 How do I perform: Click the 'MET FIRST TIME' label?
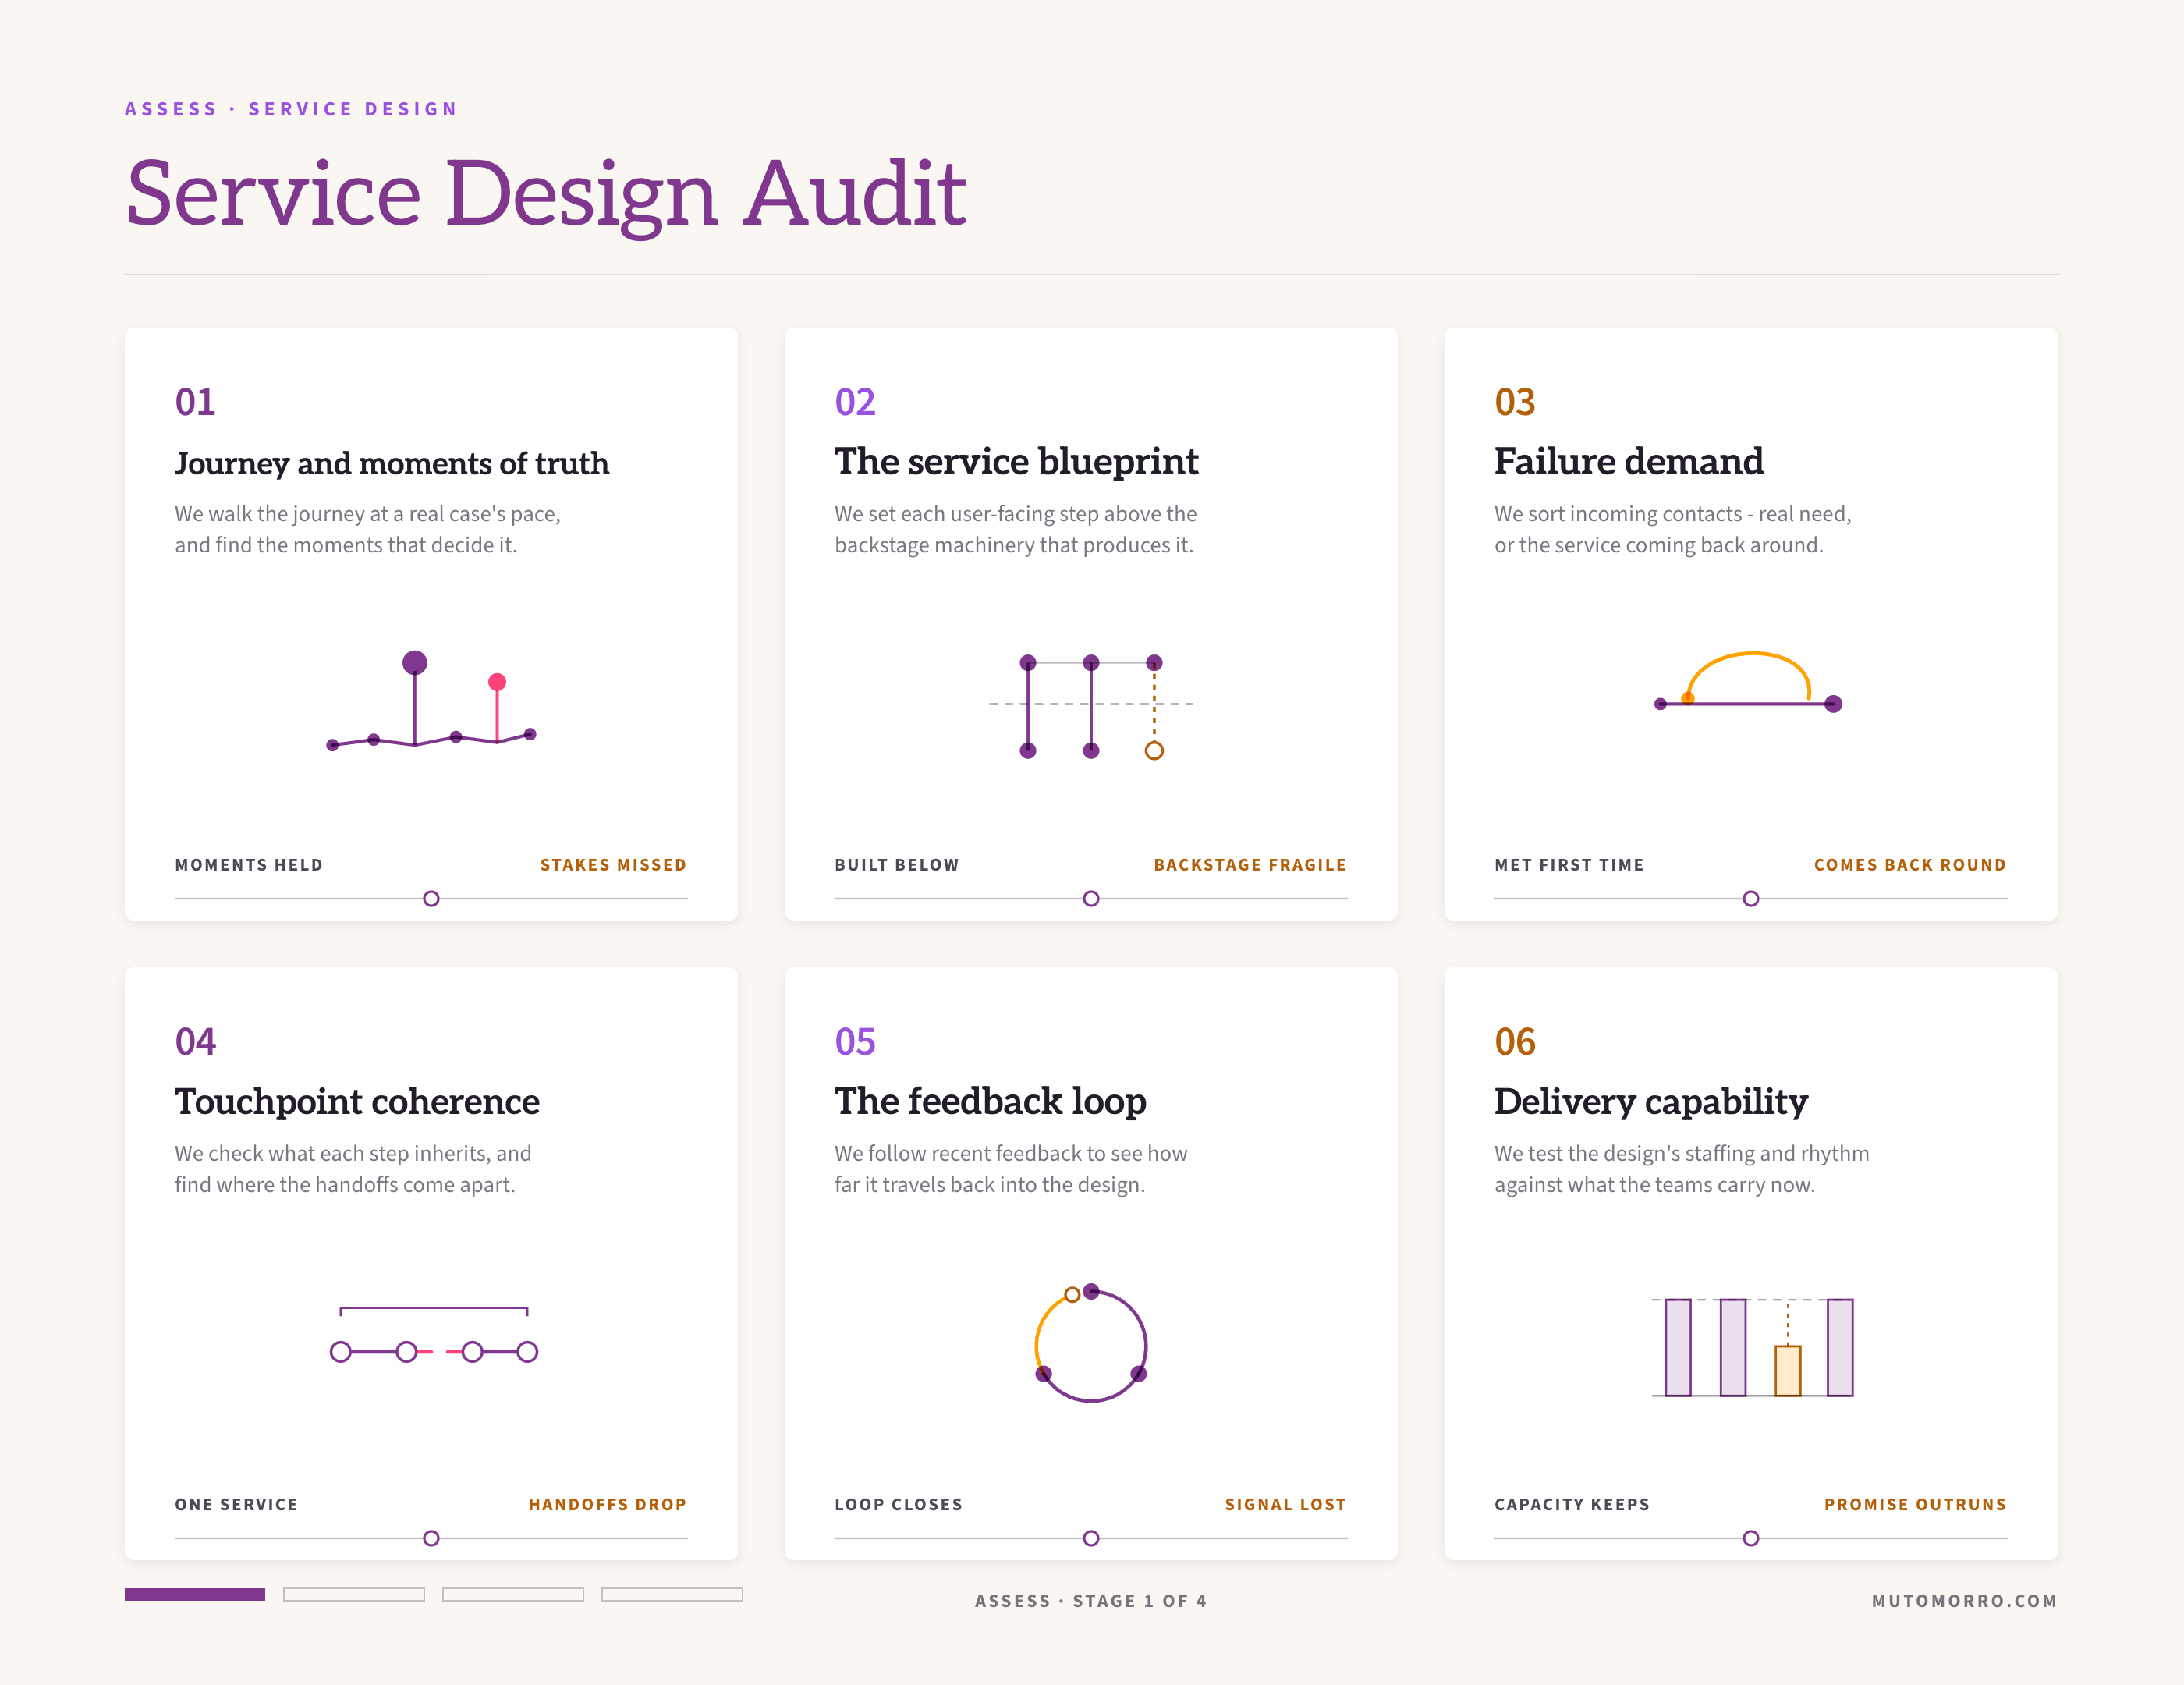click(x=1569, y=865)
